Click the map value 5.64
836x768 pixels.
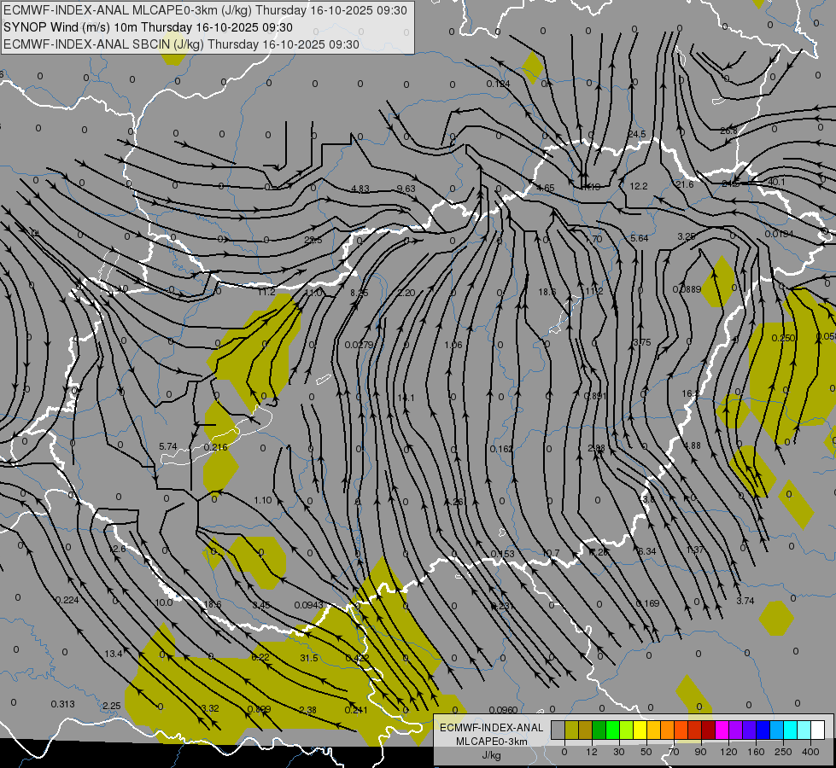pyautogui.click(x=640, y=238)
